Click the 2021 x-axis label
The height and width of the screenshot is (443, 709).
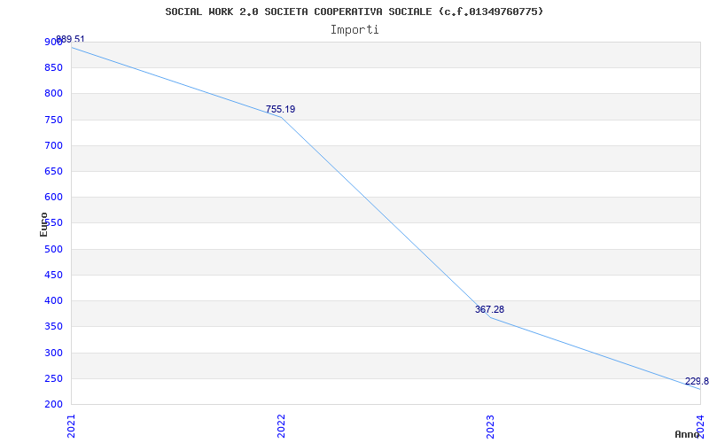(71, 426)
